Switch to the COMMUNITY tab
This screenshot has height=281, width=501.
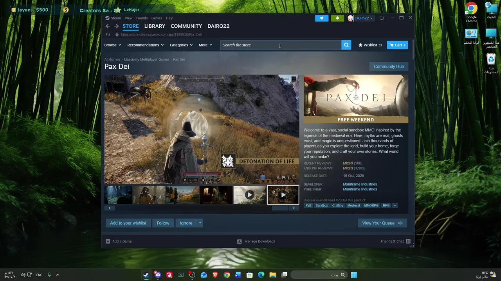(x=186, y=26)
